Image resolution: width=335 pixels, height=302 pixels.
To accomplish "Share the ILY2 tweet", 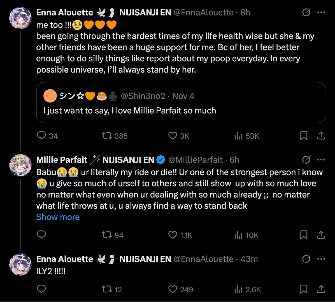I will click(321, 289).
